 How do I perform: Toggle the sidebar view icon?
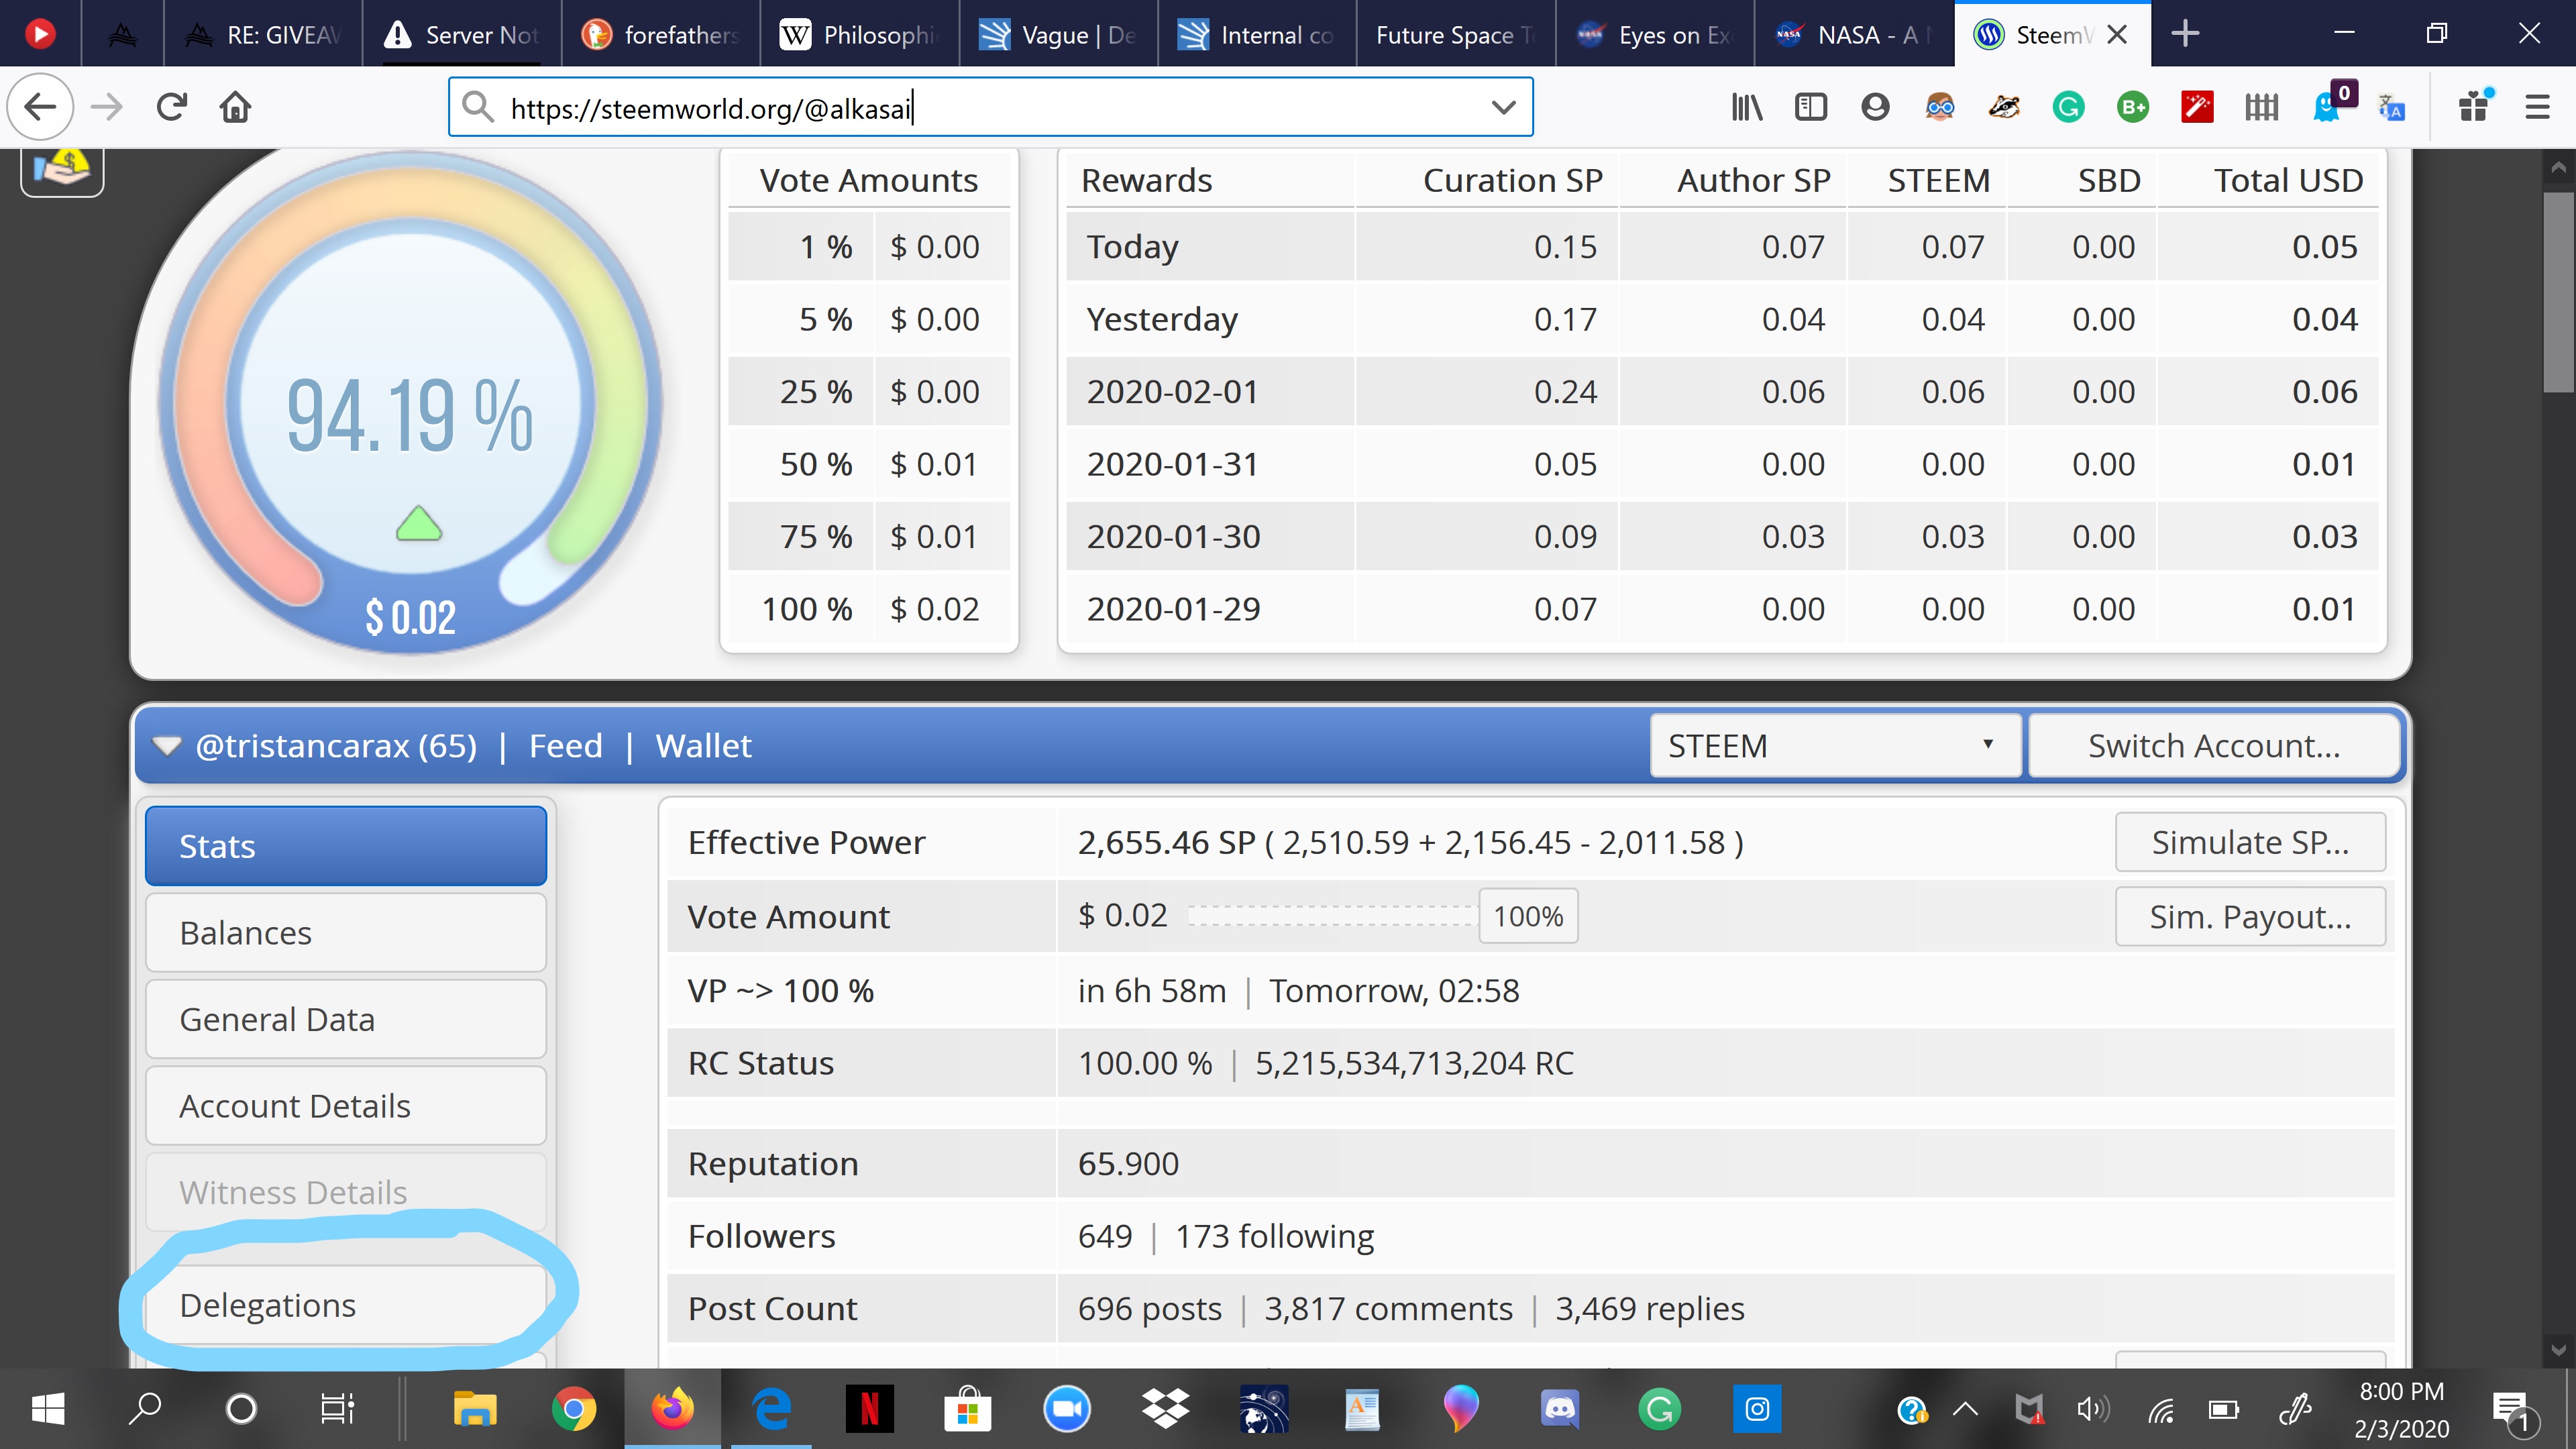click(1810, 107)
